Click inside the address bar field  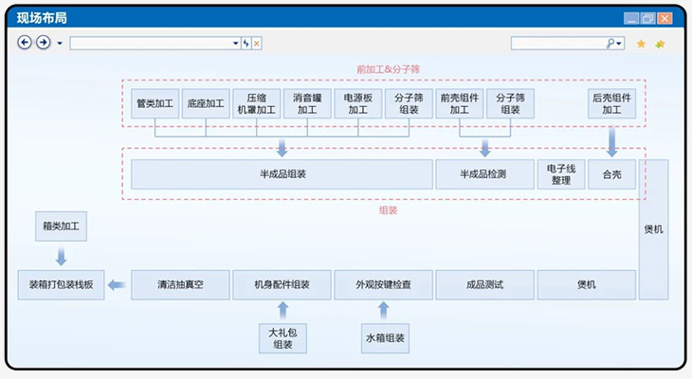(150, 44)
